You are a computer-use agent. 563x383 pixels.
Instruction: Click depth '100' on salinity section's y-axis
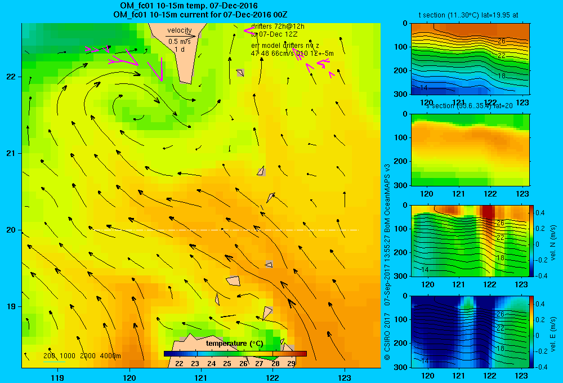401,137
